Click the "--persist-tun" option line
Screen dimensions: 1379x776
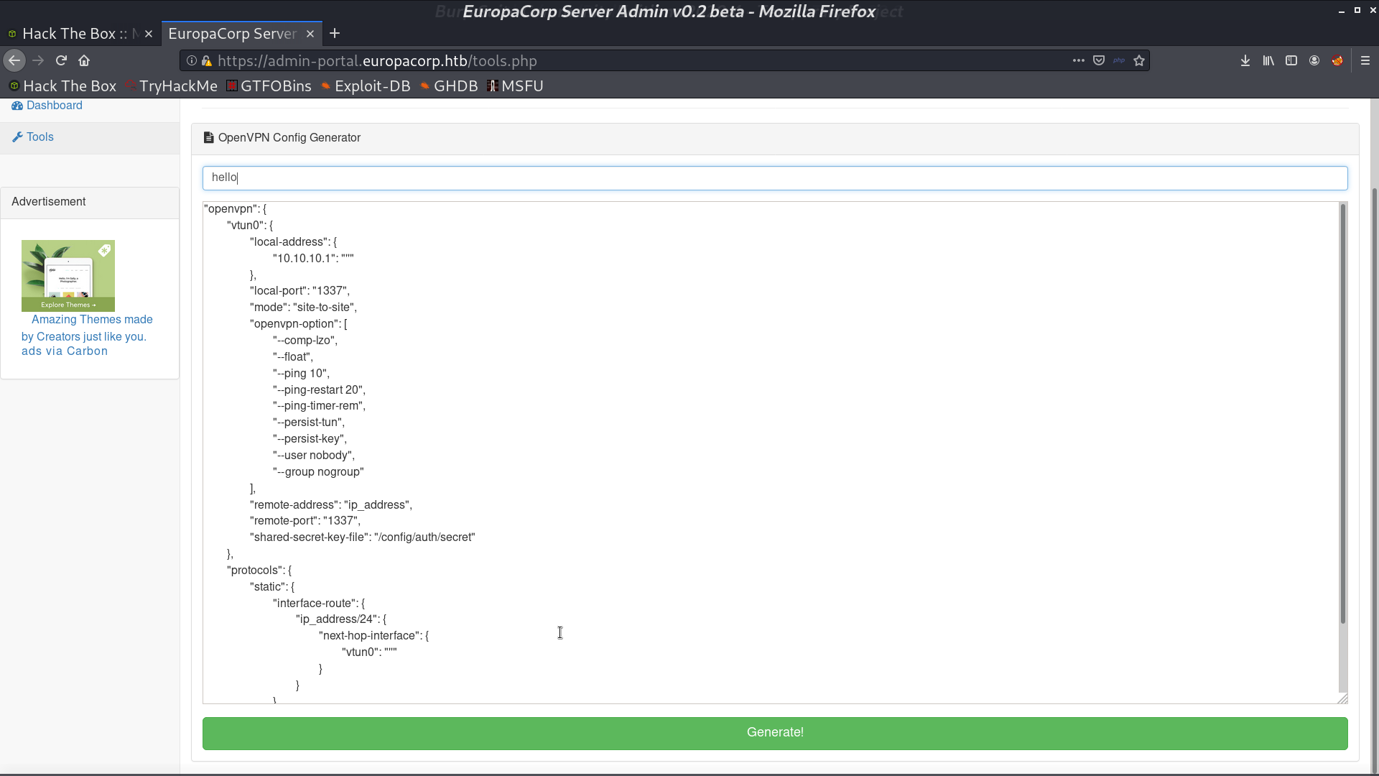pyautogui.click(x=309, y=422)
